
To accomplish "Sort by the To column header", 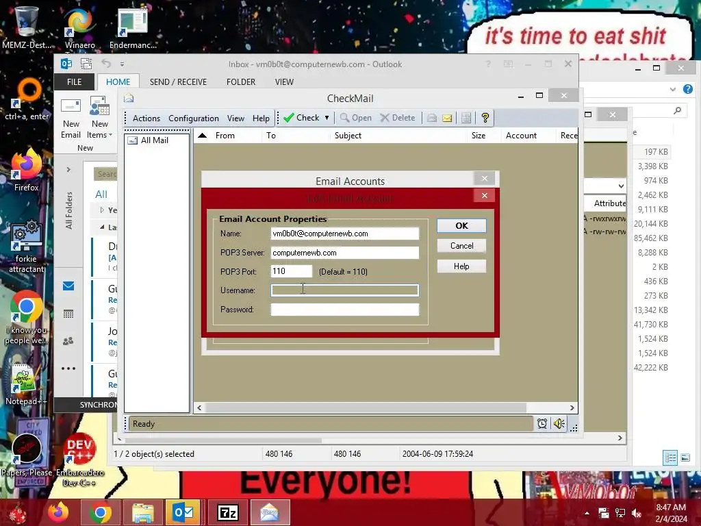I will pos(271,135).
